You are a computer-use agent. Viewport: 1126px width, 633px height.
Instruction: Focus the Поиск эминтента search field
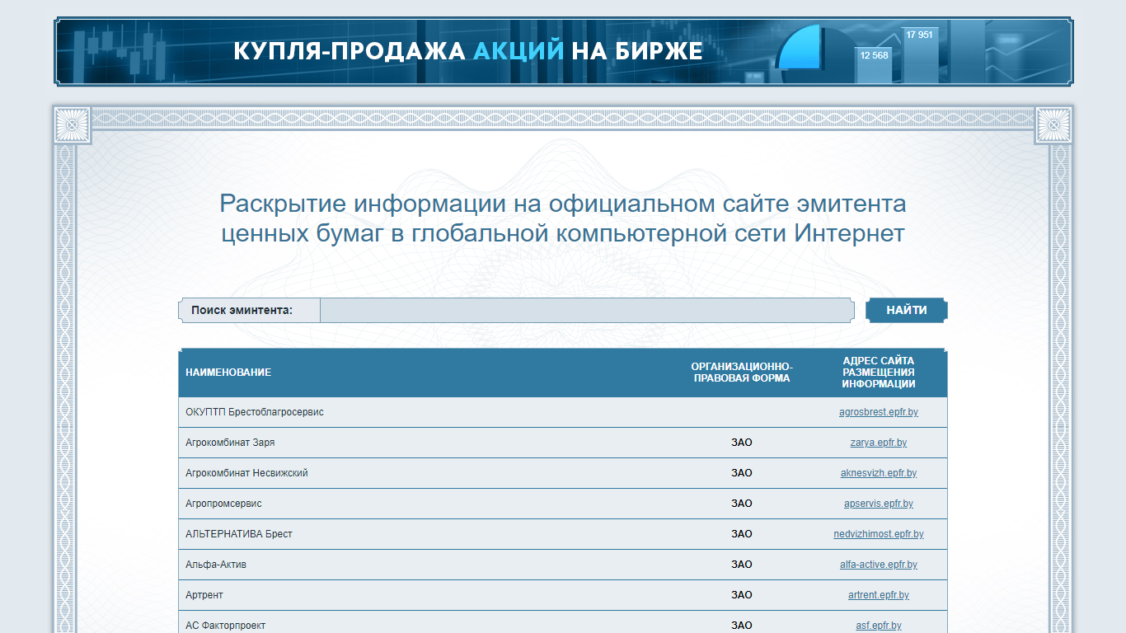click(587, 311)
